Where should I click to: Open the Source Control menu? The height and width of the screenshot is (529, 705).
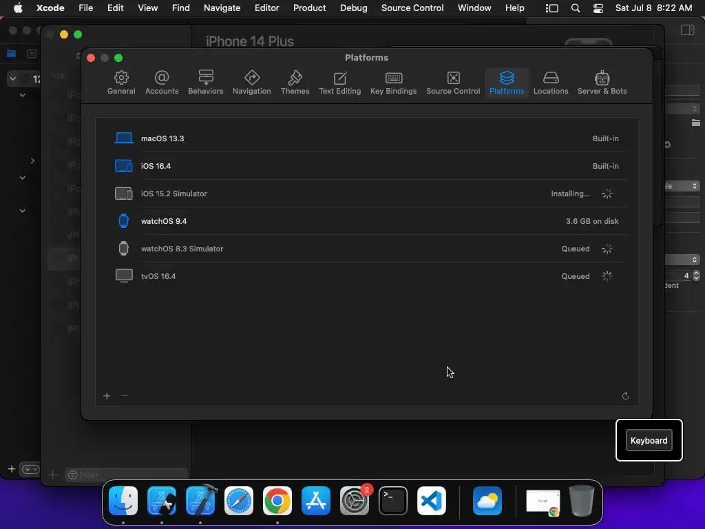(412, 8)
